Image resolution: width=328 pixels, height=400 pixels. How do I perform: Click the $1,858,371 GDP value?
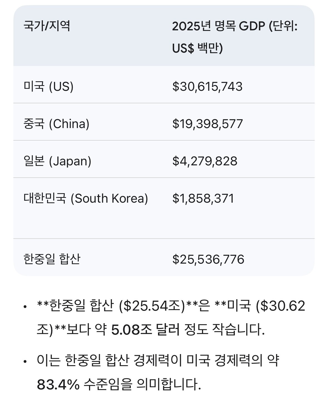pyautogui.click(x=203, y=198)
